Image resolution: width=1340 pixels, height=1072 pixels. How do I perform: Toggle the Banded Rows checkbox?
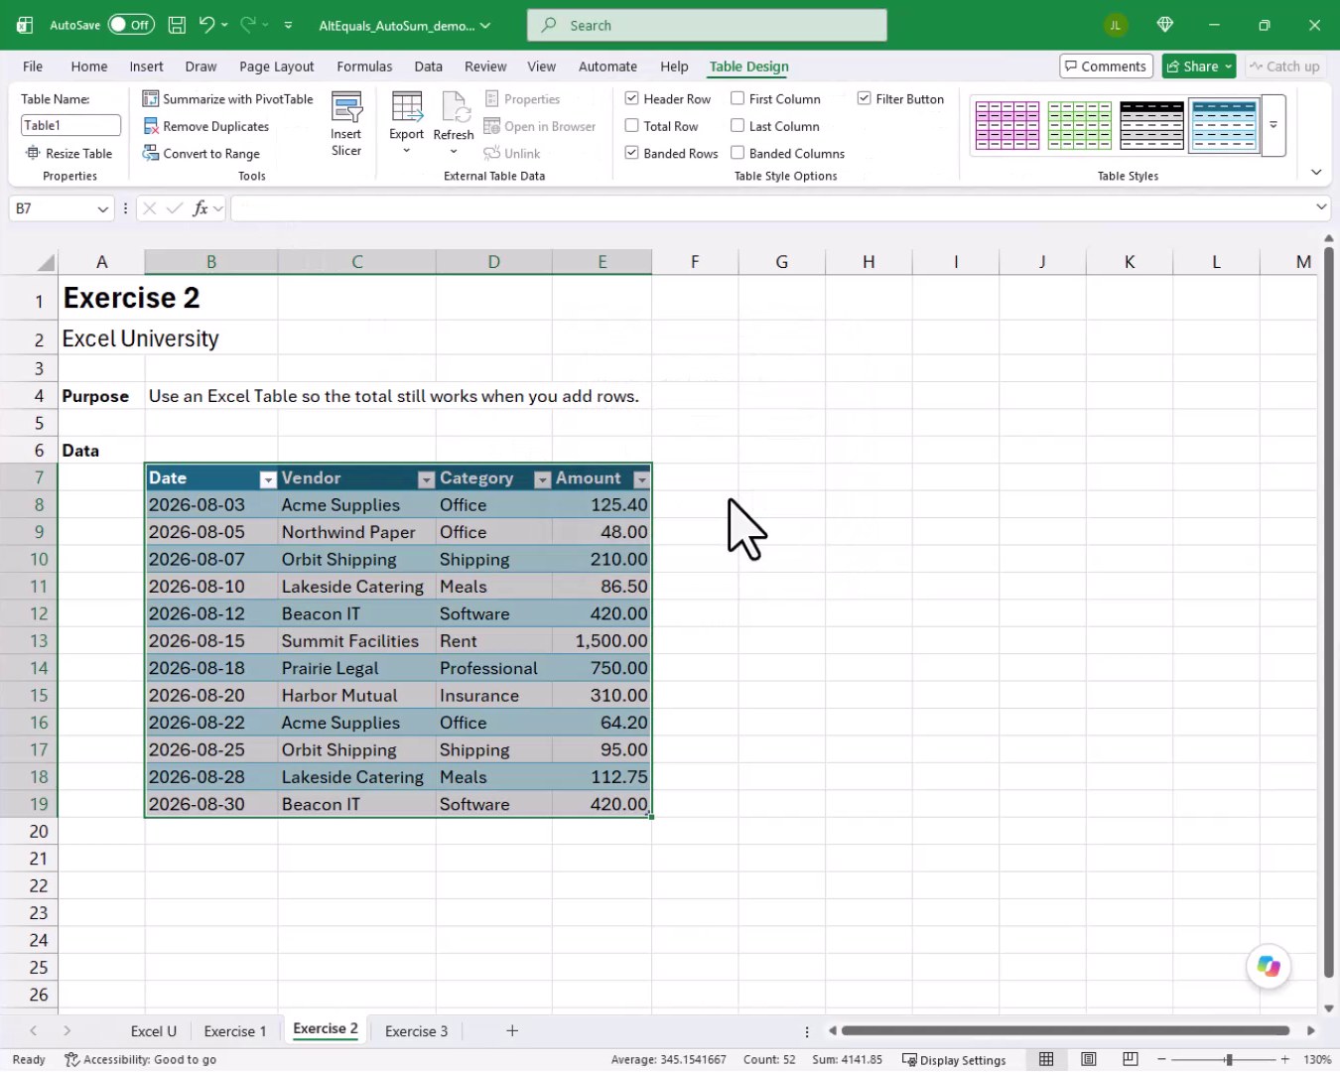[631, 152]
